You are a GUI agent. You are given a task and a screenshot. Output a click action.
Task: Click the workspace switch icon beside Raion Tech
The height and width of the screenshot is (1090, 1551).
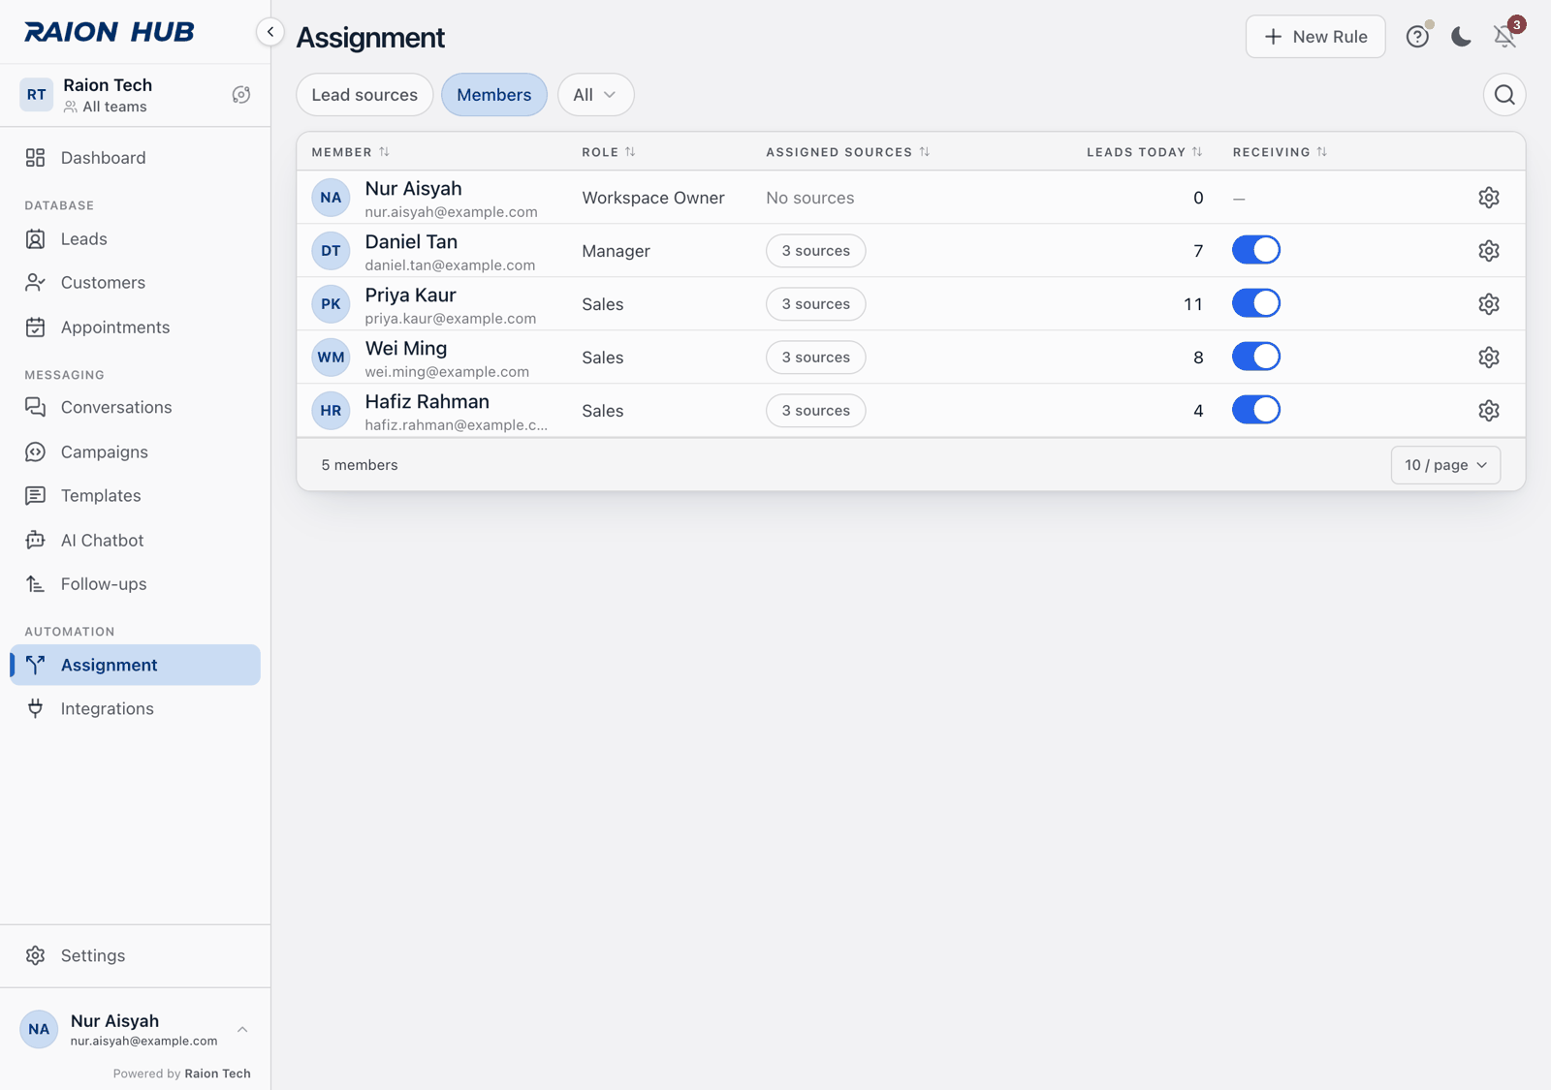coord(241,95)
